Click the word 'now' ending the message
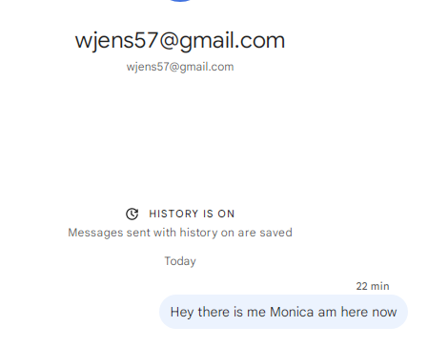Image resolution: width=428 pixels, height=347 pixels. pos(384,313)
